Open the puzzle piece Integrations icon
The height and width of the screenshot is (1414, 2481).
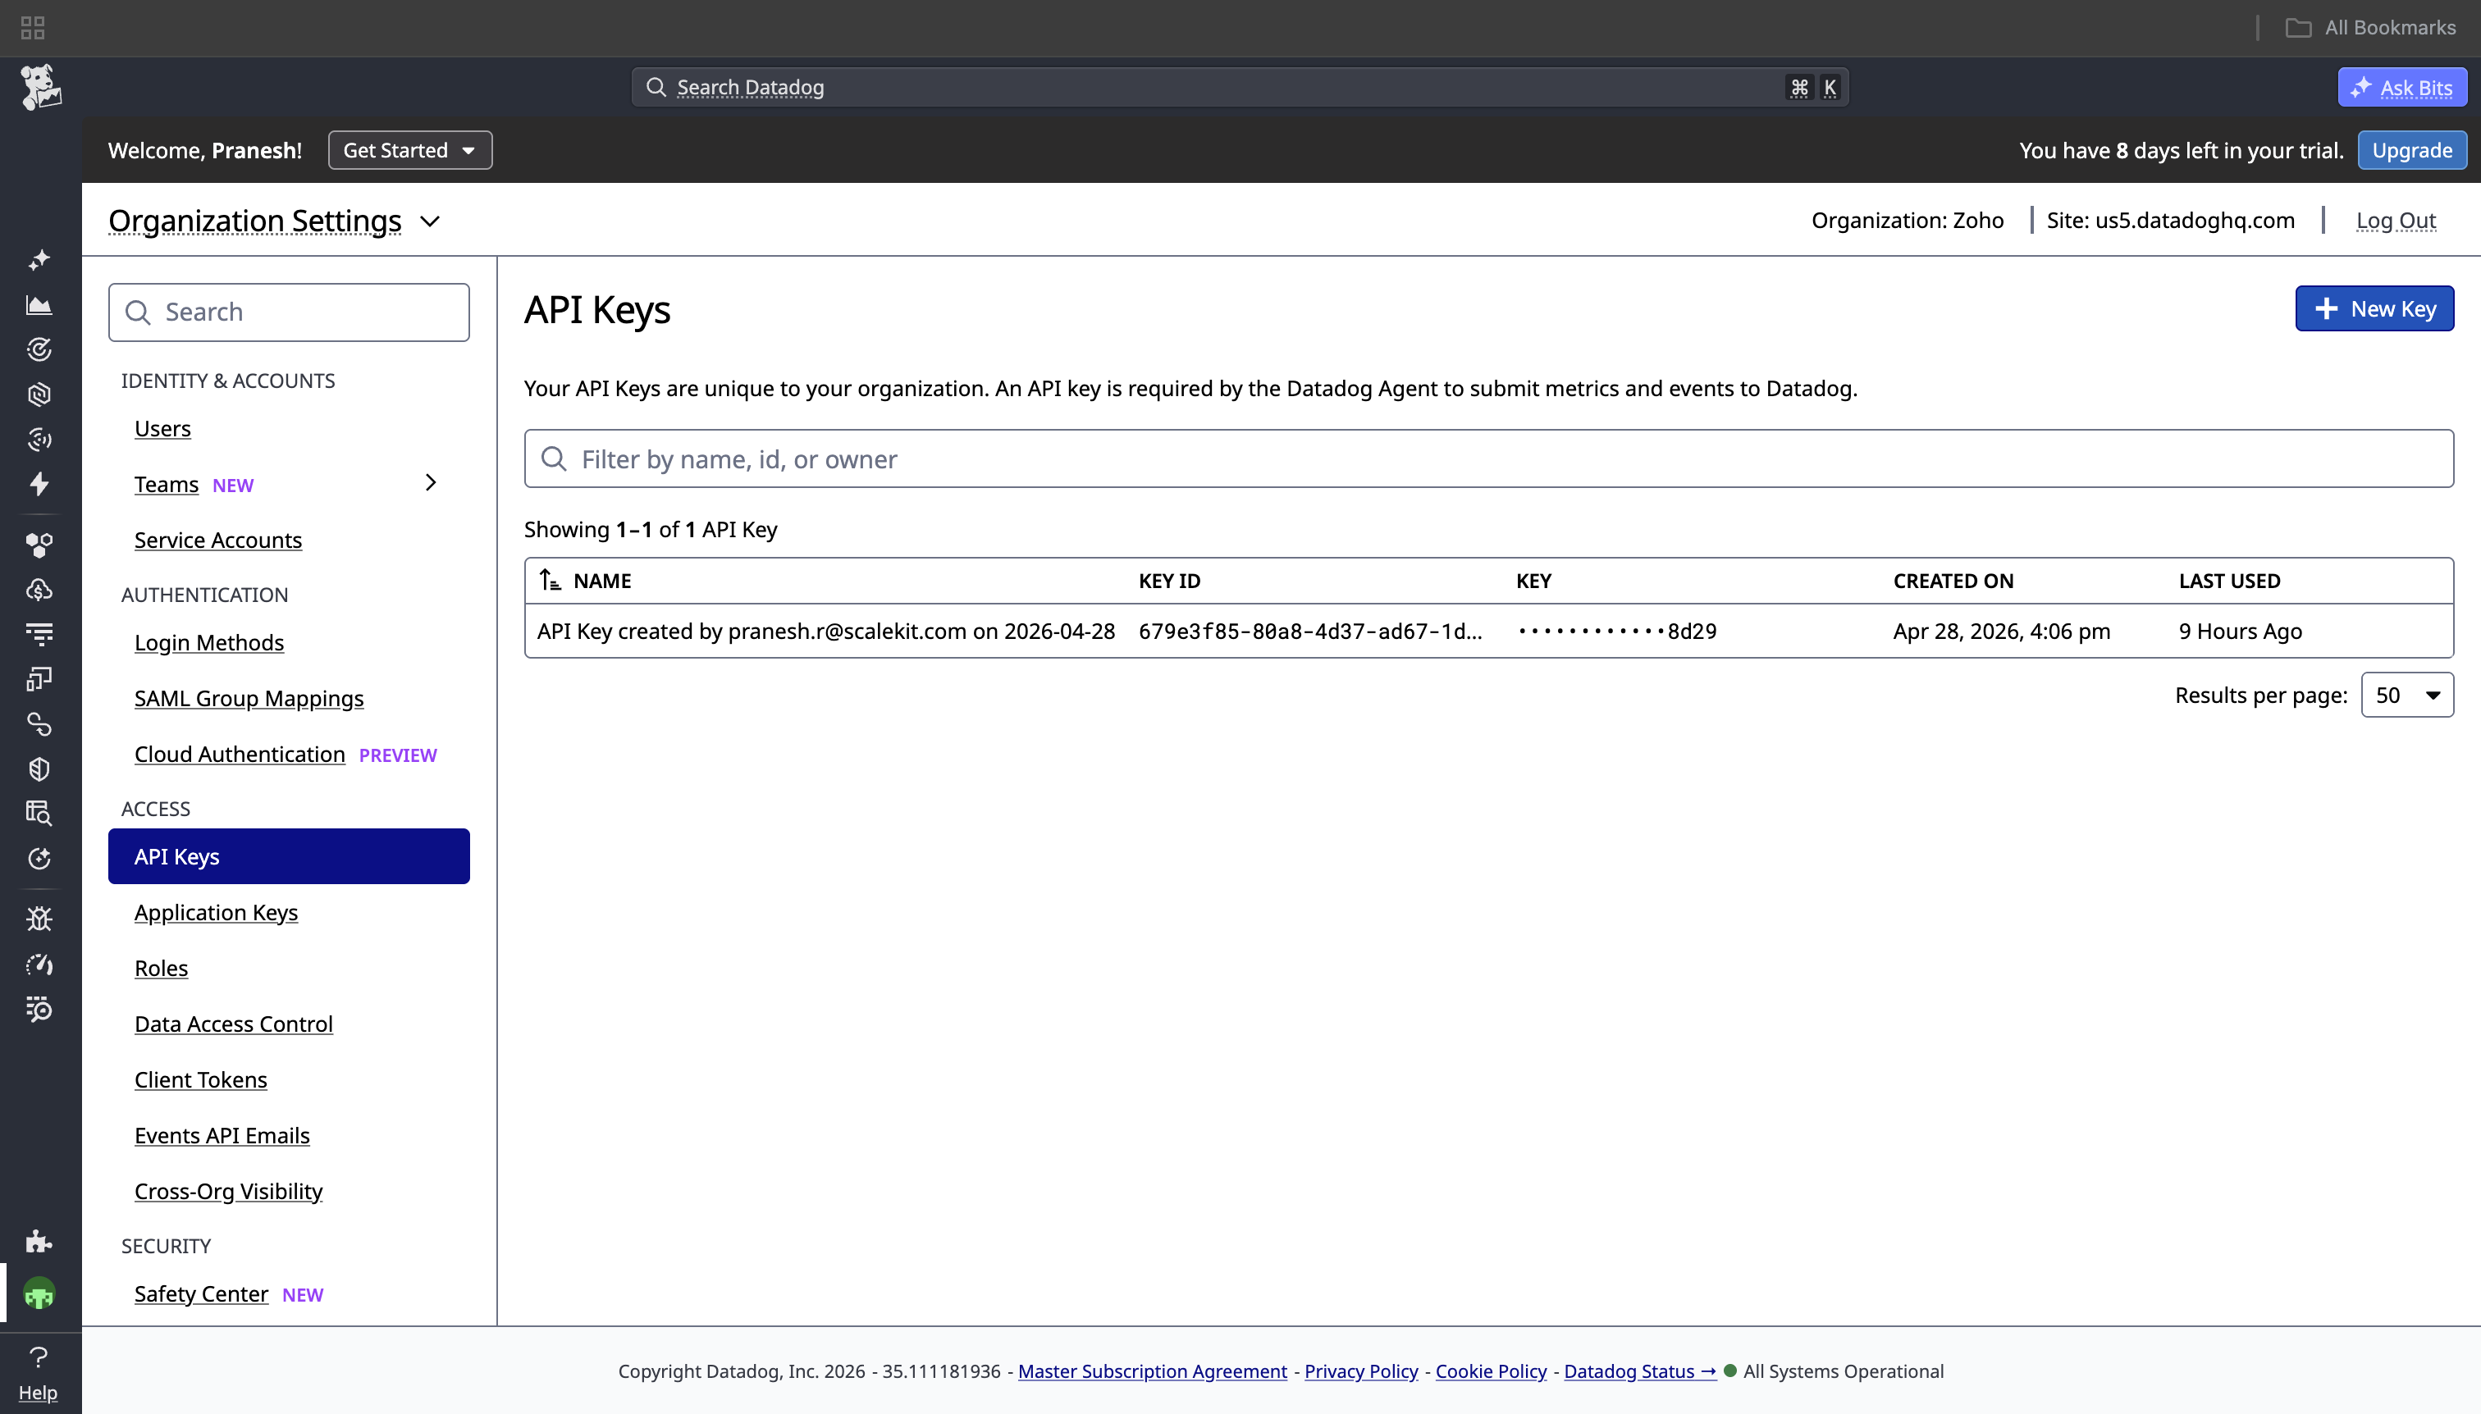(39, 1241)
